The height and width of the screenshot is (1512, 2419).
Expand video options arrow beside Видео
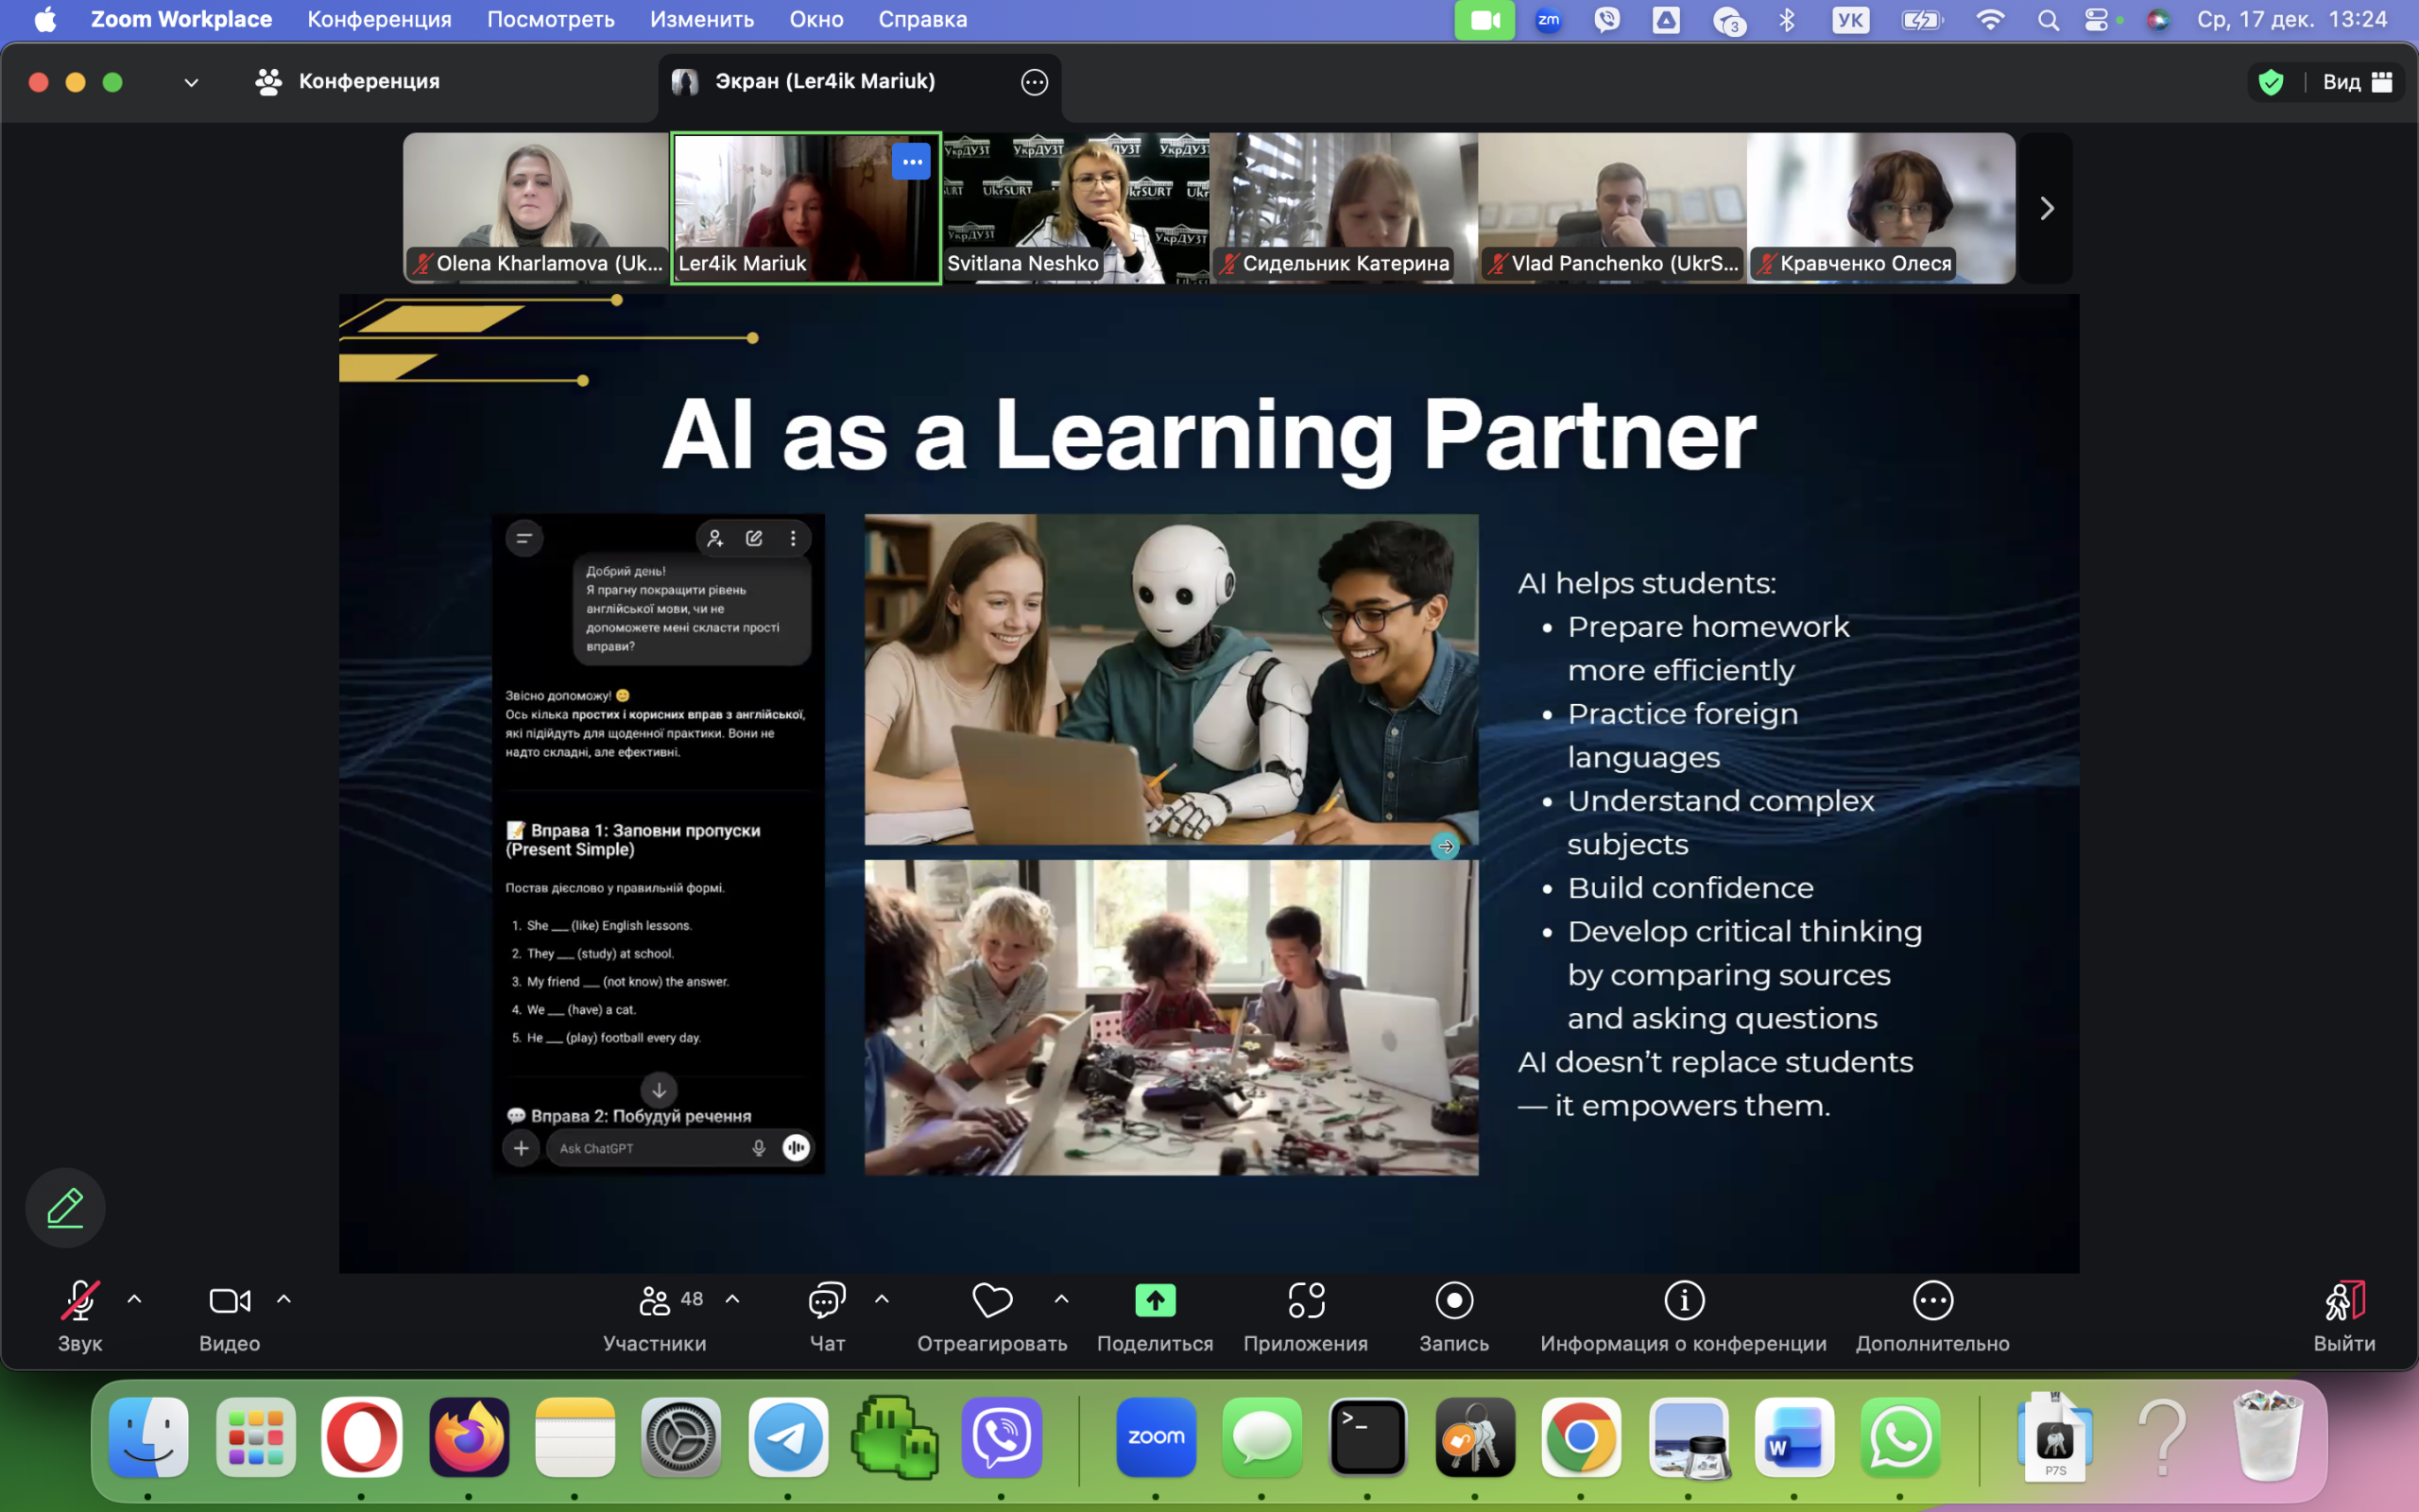(283, 1300)
